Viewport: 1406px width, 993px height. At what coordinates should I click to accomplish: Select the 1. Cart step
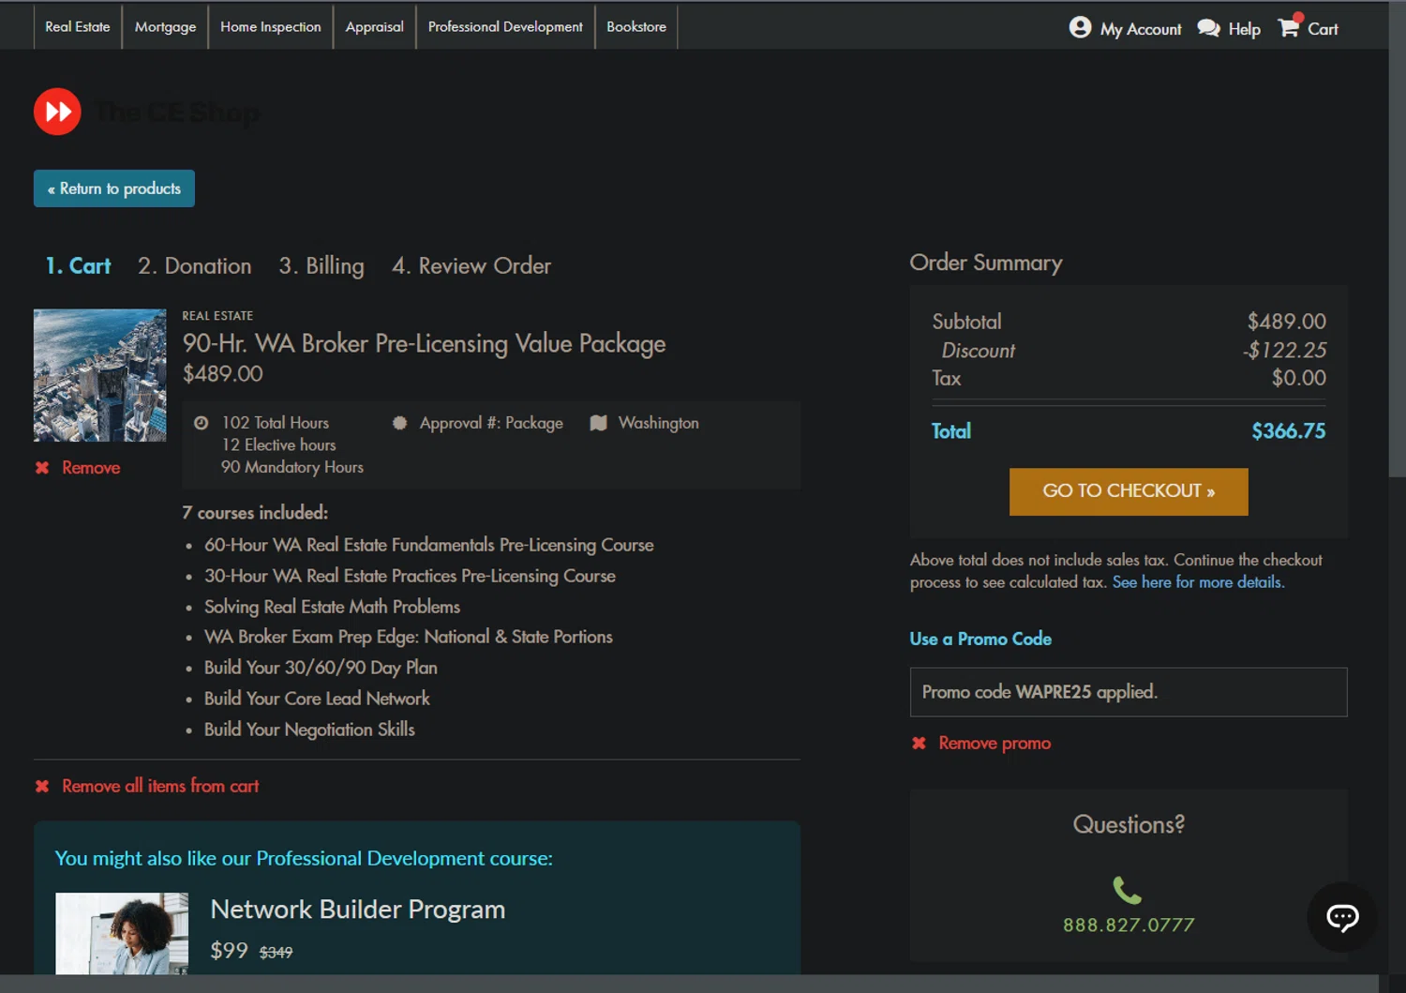pos(78,265)
